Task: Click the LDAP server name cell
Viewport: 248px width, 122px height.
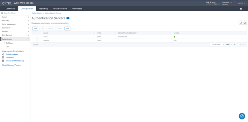Action: pos(45,37)
